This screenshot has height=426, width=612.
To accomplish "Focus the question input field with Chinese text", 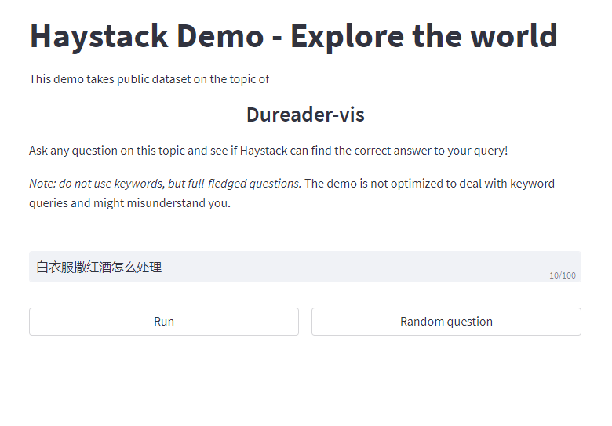I will 305,267.
